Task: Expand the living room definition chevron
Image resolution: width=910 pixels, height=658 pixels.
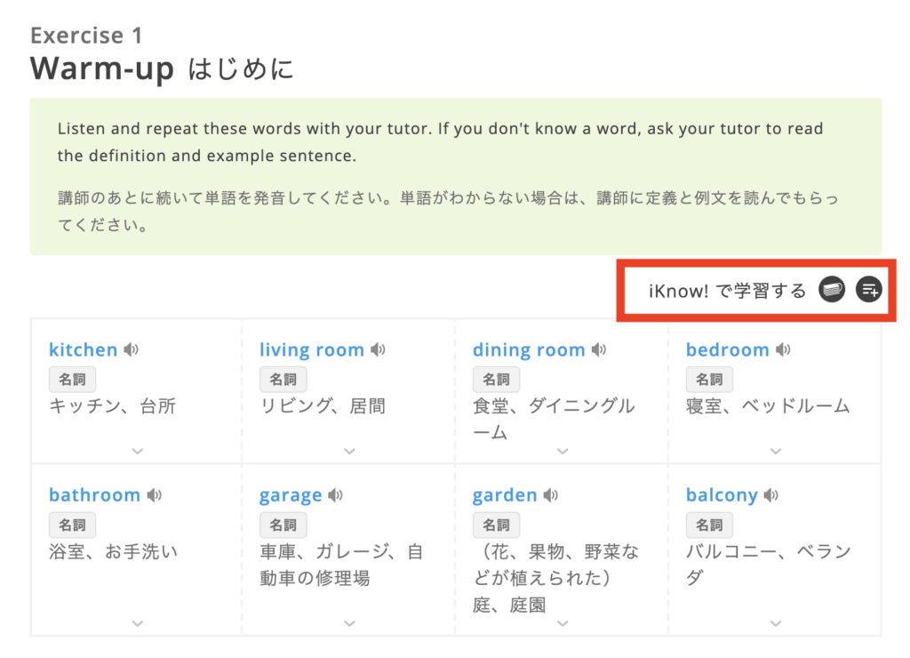Action: (349, 451)
